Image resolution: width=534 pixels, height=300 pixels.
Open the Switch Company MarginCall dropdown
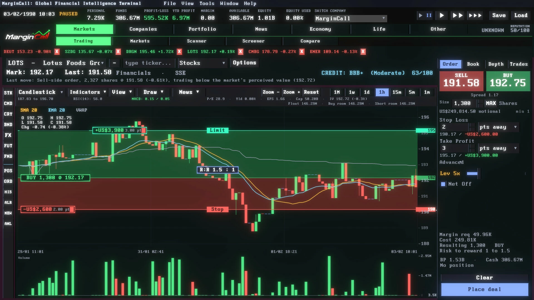coord(350,19)
